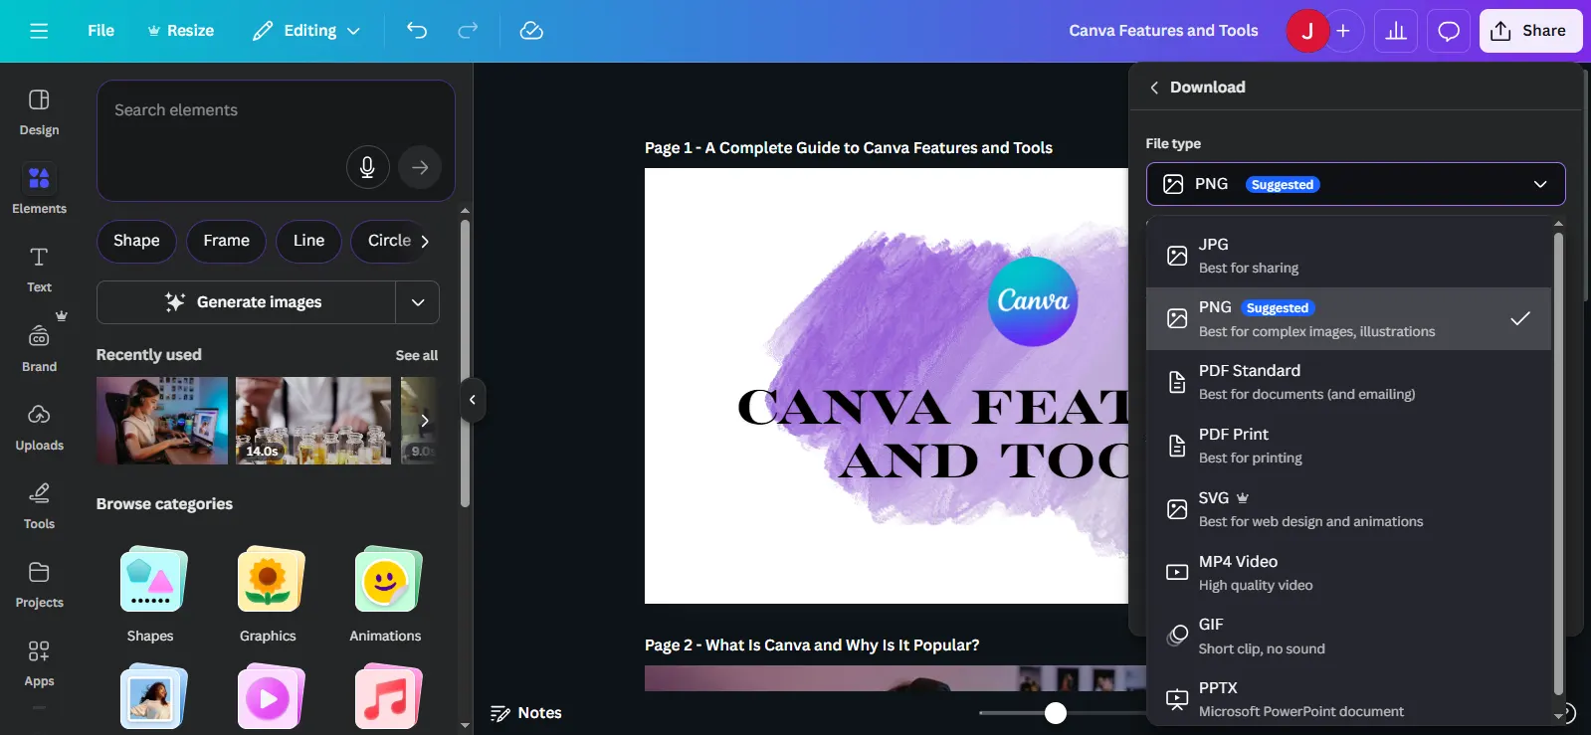
Task: Undo the last action
Action: point(417,31)
